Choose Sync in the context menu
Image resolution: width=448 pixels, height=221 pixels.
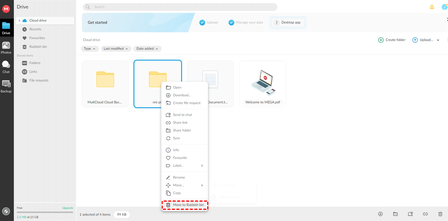click(x=184, y=138)
